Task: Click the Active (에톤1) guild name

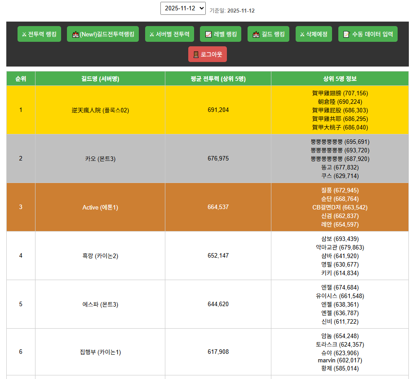Action: 100,207
